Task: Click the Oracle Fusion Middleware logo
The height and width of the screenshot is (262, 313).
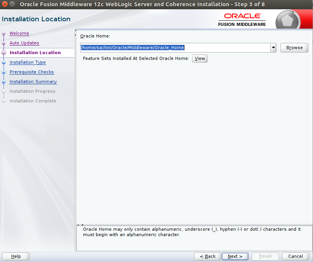Action: [242, 20]
